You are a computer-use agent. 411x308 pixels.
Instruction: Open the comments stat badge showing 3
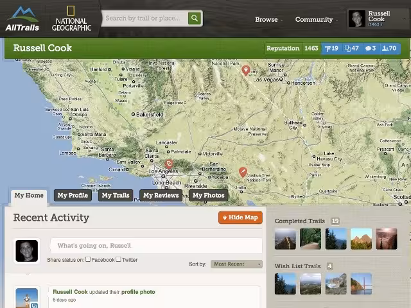point(371,49)
